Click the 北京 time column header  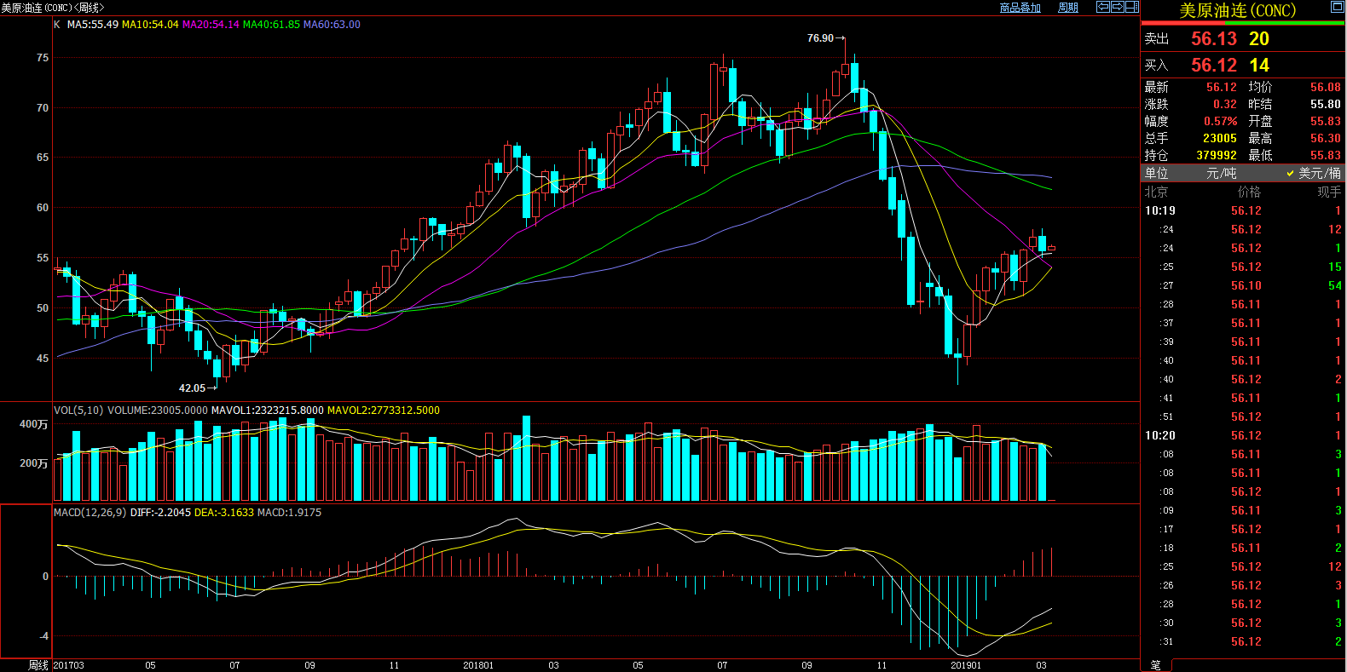pos(1156,192)
